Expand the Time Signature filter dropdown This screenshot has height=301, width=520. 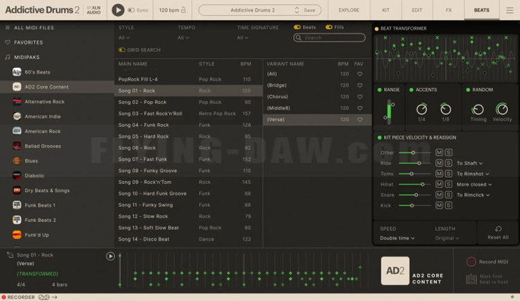pyautogui.click(x=243, y=38)
